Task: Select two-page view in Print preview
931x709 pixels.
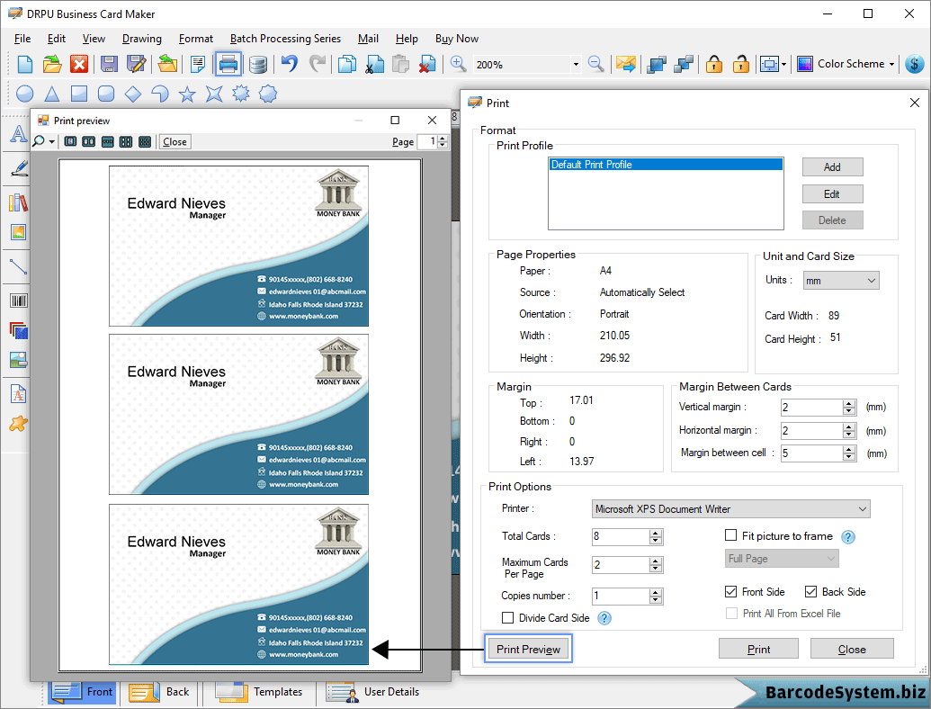Action: 88,141
